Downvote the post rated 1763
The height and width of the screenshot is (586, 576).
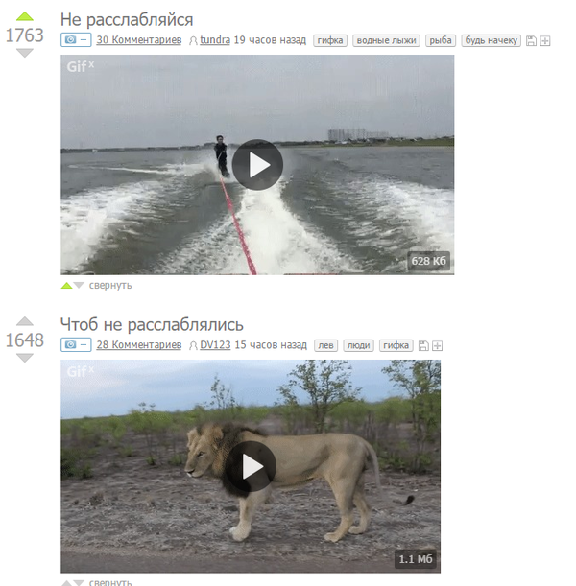point(25,53)
